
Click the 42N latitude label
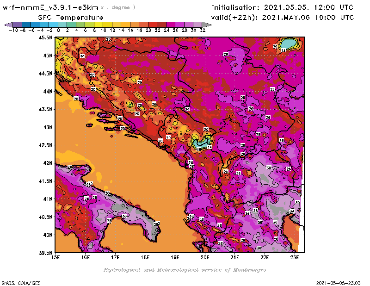pyautogui.click(x=48, y=163)
